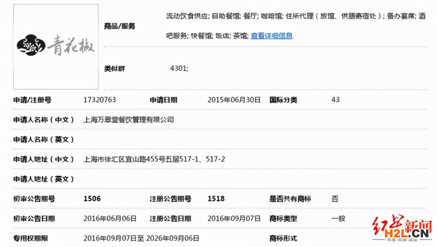Select exclusive rights period 2016年09月07日至 2026年09月06日
The width and height of the screenshot is (437, 247).
[x=141, y=238]
